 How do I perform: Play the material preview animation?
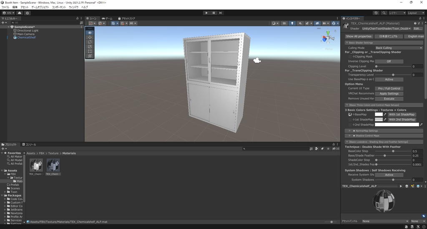click(401, 186)
